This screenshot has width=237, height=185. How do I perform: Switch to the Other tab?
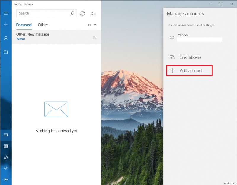(x=43, y=25)
